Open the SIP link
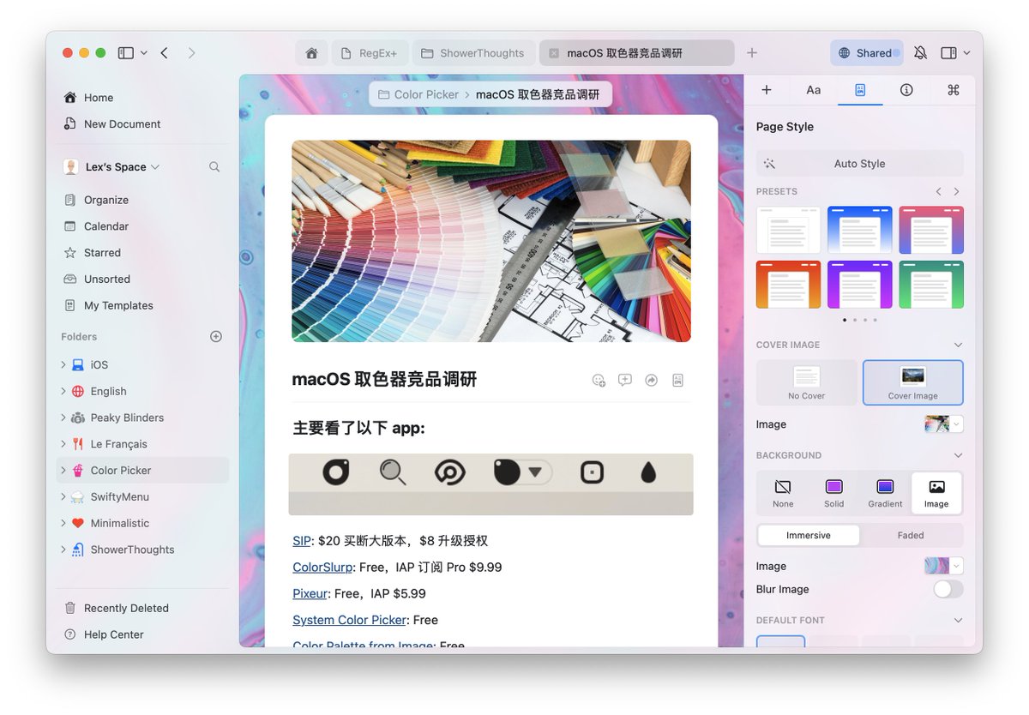The image size is (1029, 715). pyautogui.click(x=302, y=541)
